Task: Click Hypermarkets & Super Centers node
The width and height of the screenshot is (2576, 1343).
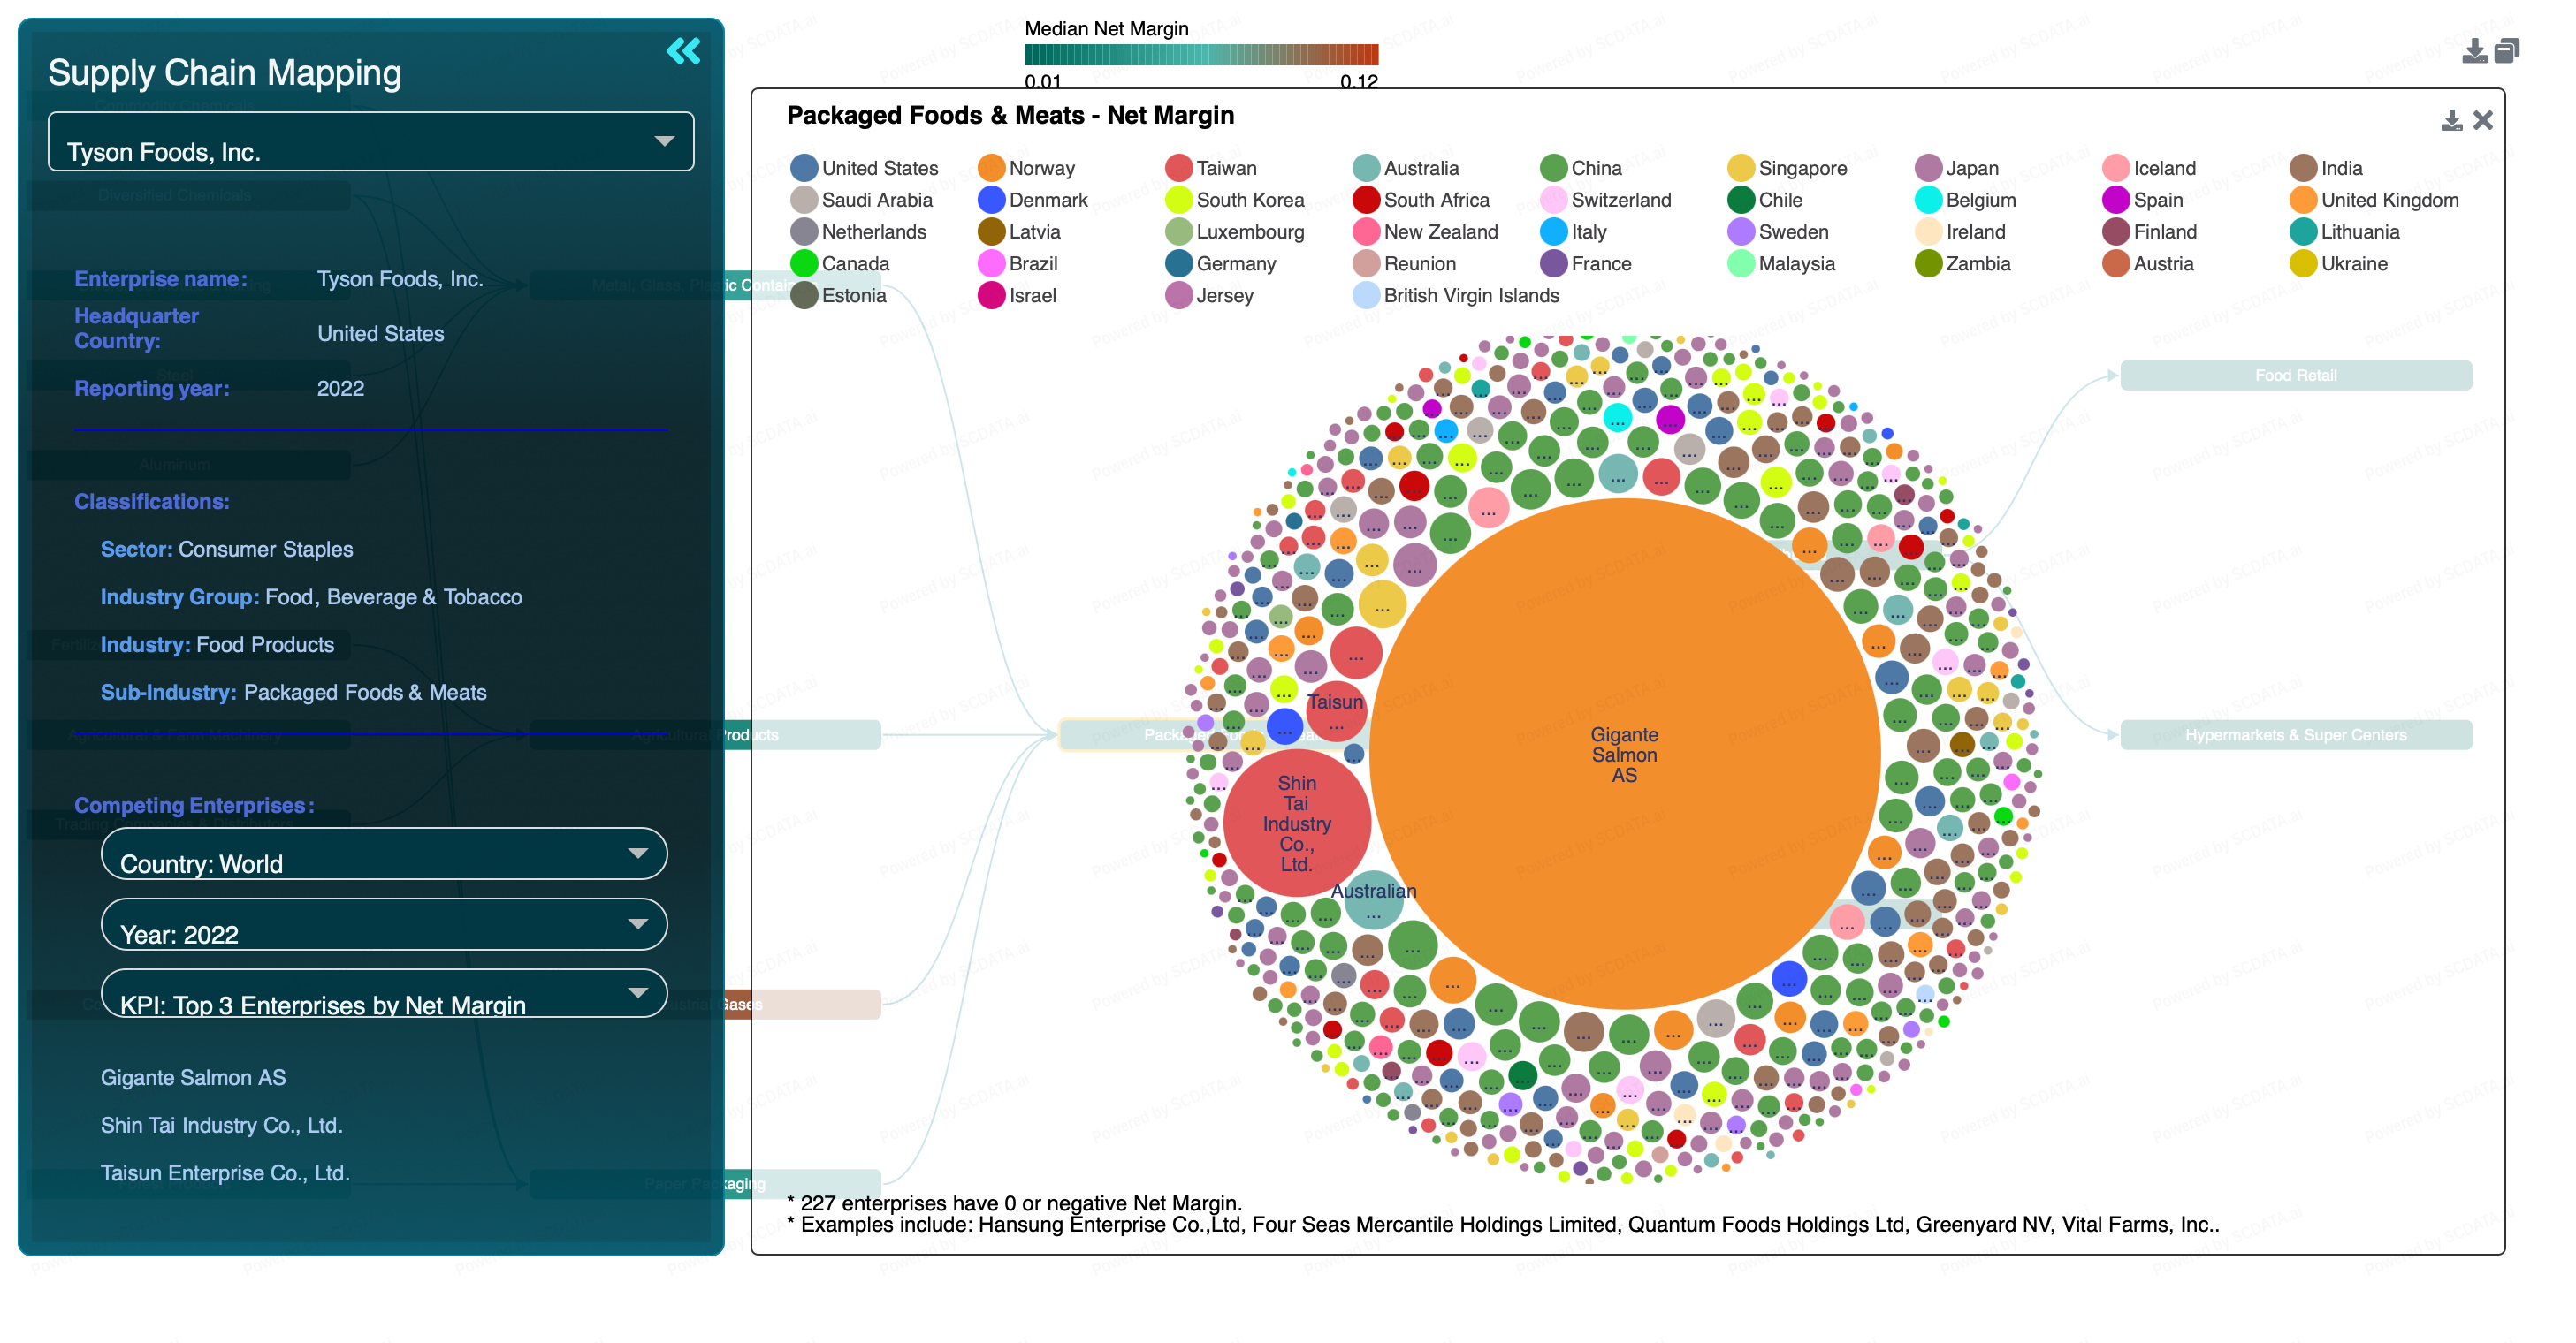Action: tap(2295, 734)
